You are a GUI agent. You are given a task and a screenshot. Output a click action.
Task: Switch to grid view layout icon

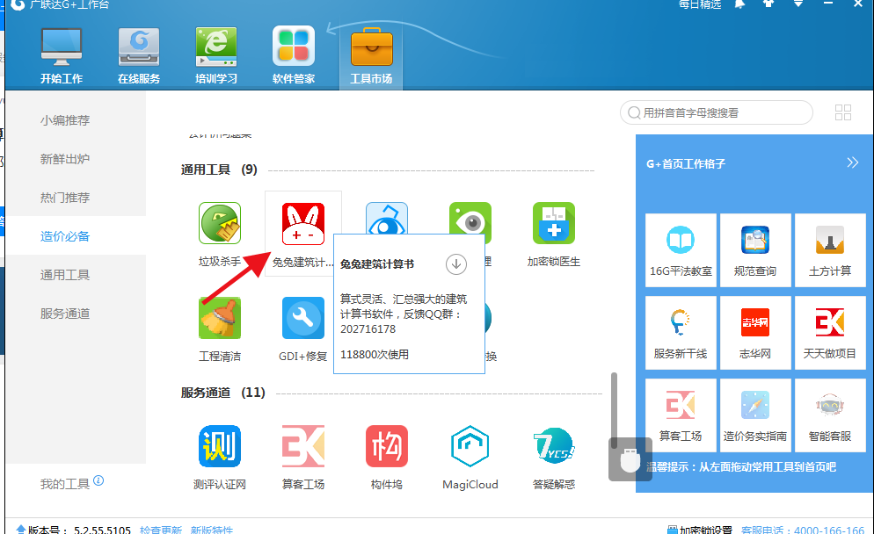click(x=842, y=112)
